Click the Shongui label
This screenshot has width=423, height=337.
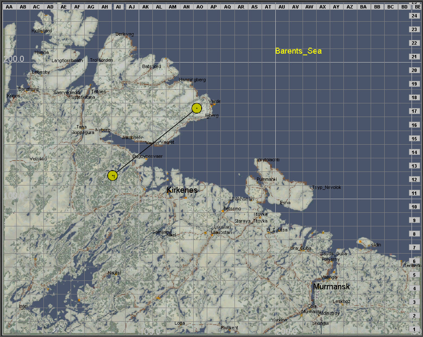(320, 323)
